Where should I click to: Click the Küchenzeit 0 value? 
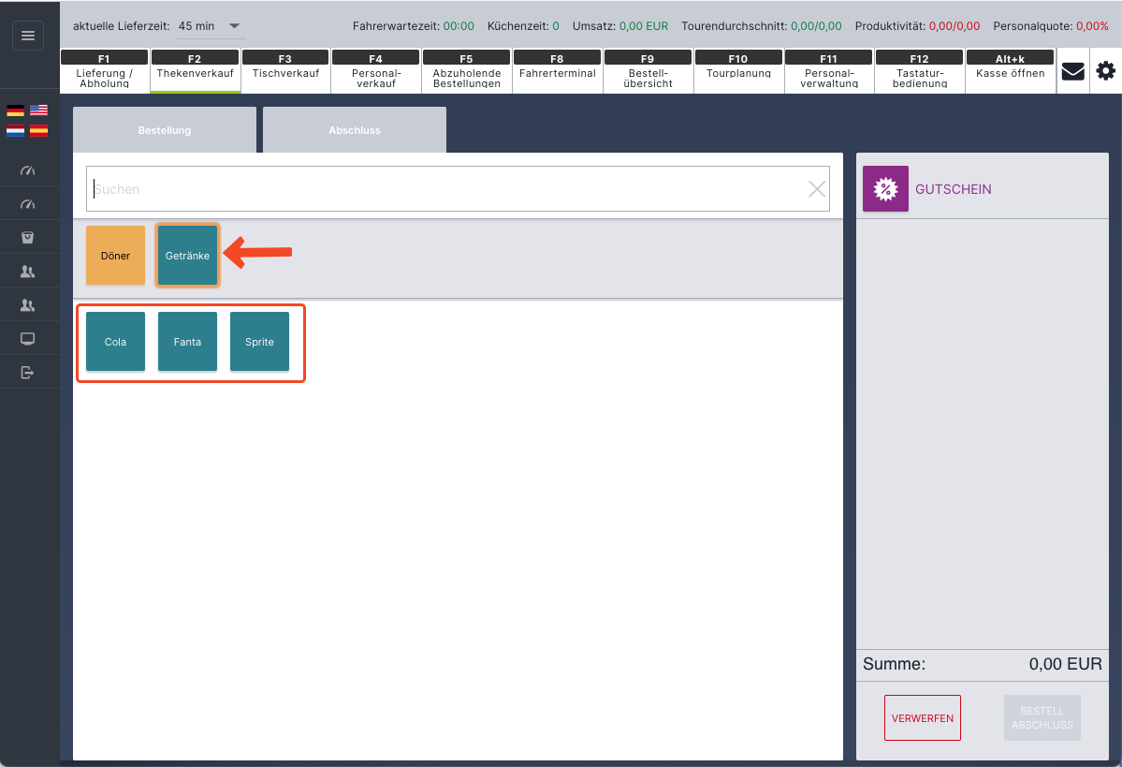tap(556, 26)
